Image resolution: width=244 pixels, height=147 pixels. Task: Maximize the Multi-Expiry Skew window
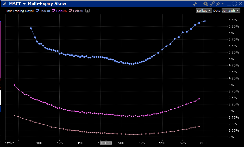(x=235, y=4)
